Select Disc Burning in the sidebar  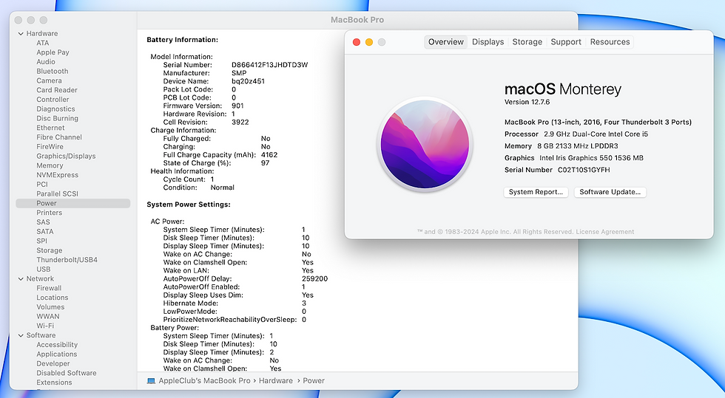tap(58, 118)
